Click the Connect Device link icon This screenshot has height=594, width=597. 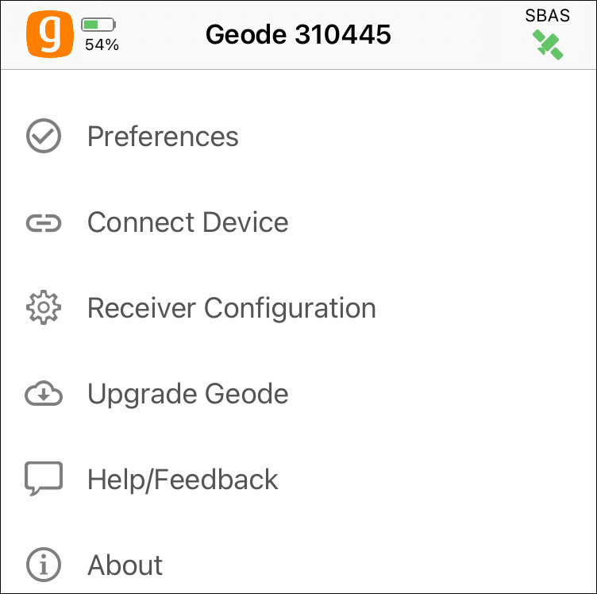[44, 222]
